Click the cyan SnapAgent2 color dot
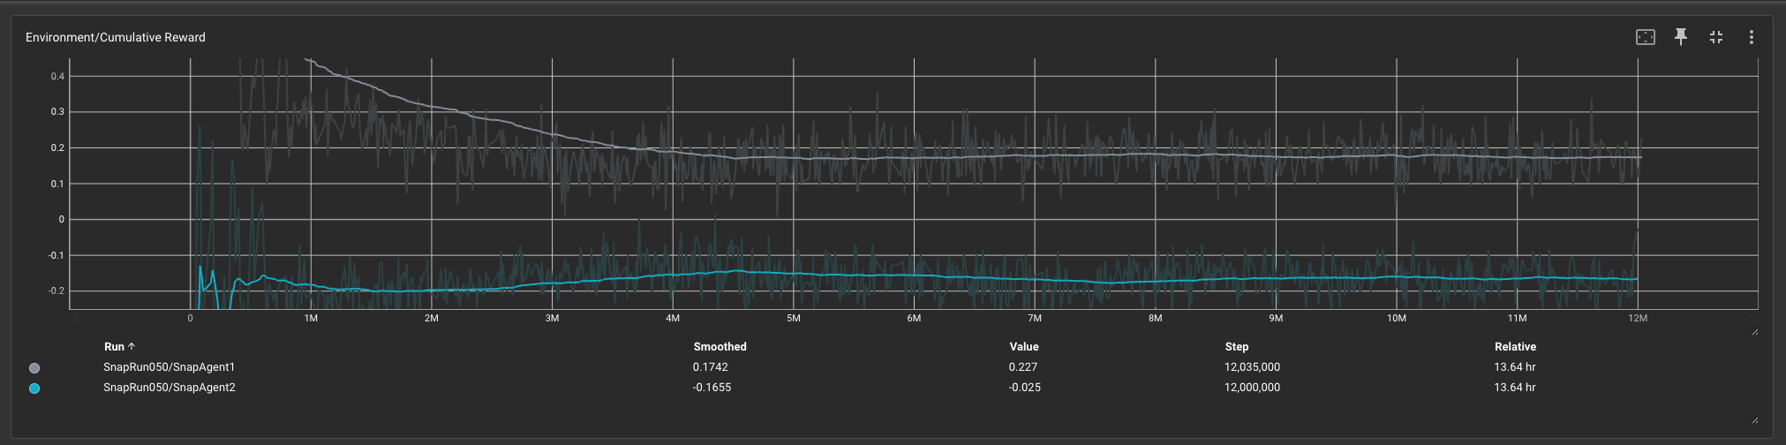 [x=34, y=388]
